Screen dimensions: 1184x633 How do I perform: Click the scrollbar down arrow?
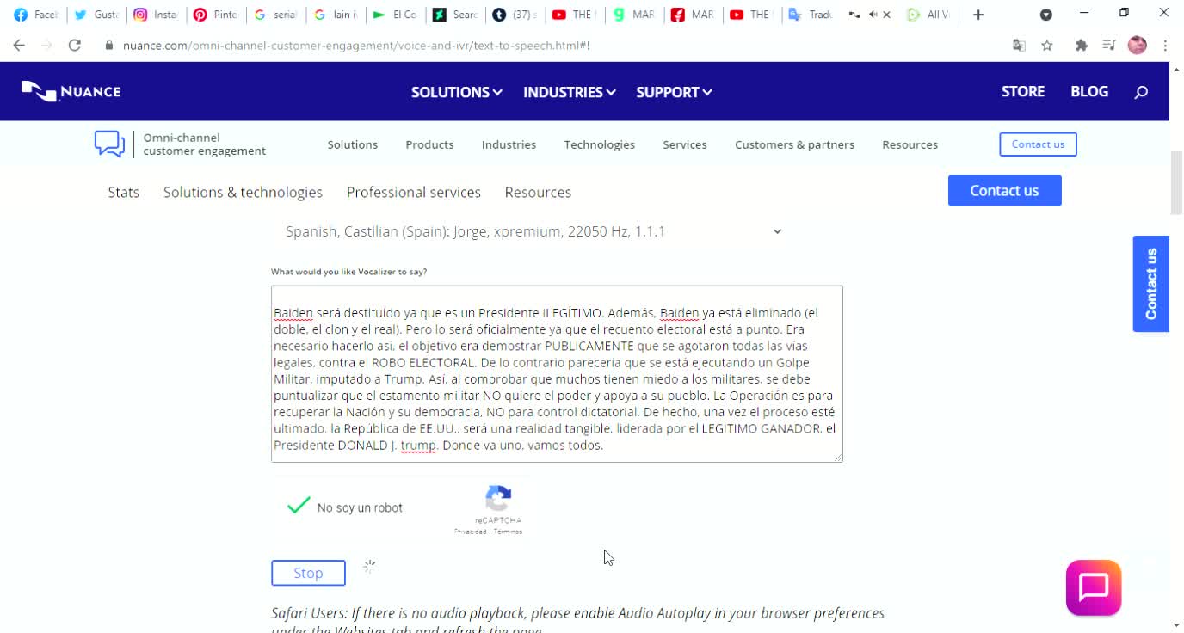1176,625
